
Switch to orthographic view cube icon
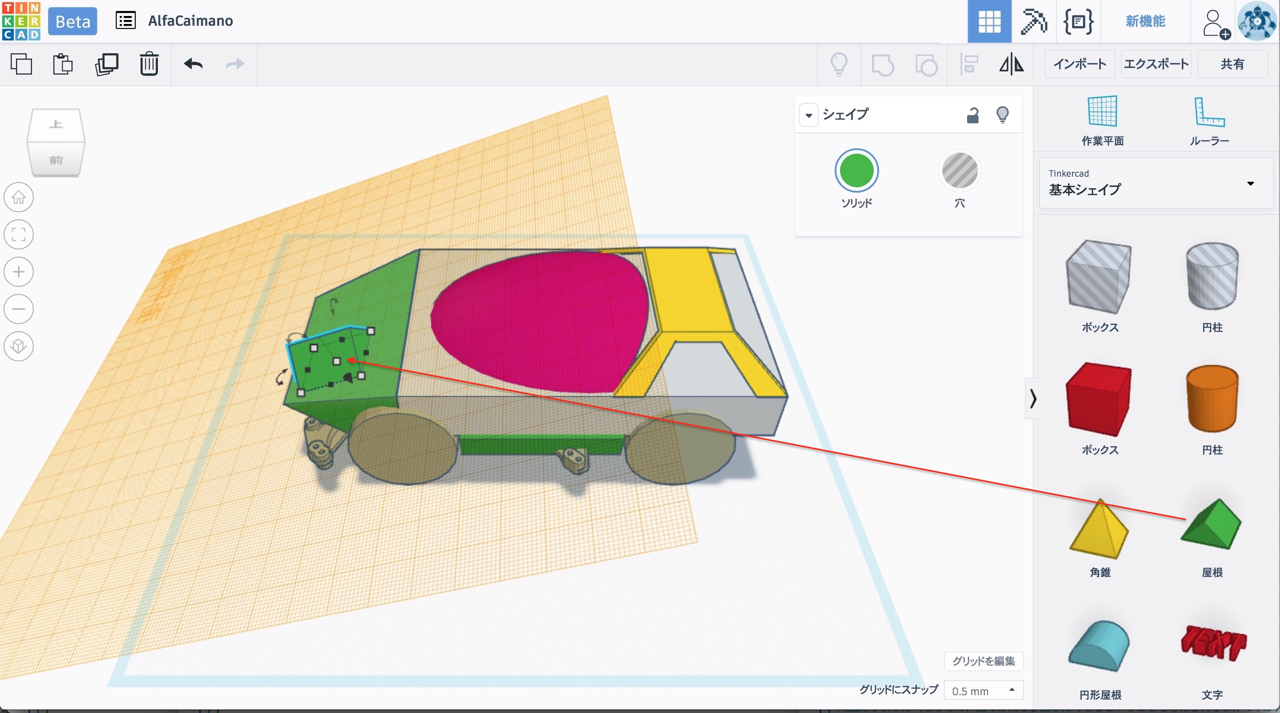tap(19, 346)
